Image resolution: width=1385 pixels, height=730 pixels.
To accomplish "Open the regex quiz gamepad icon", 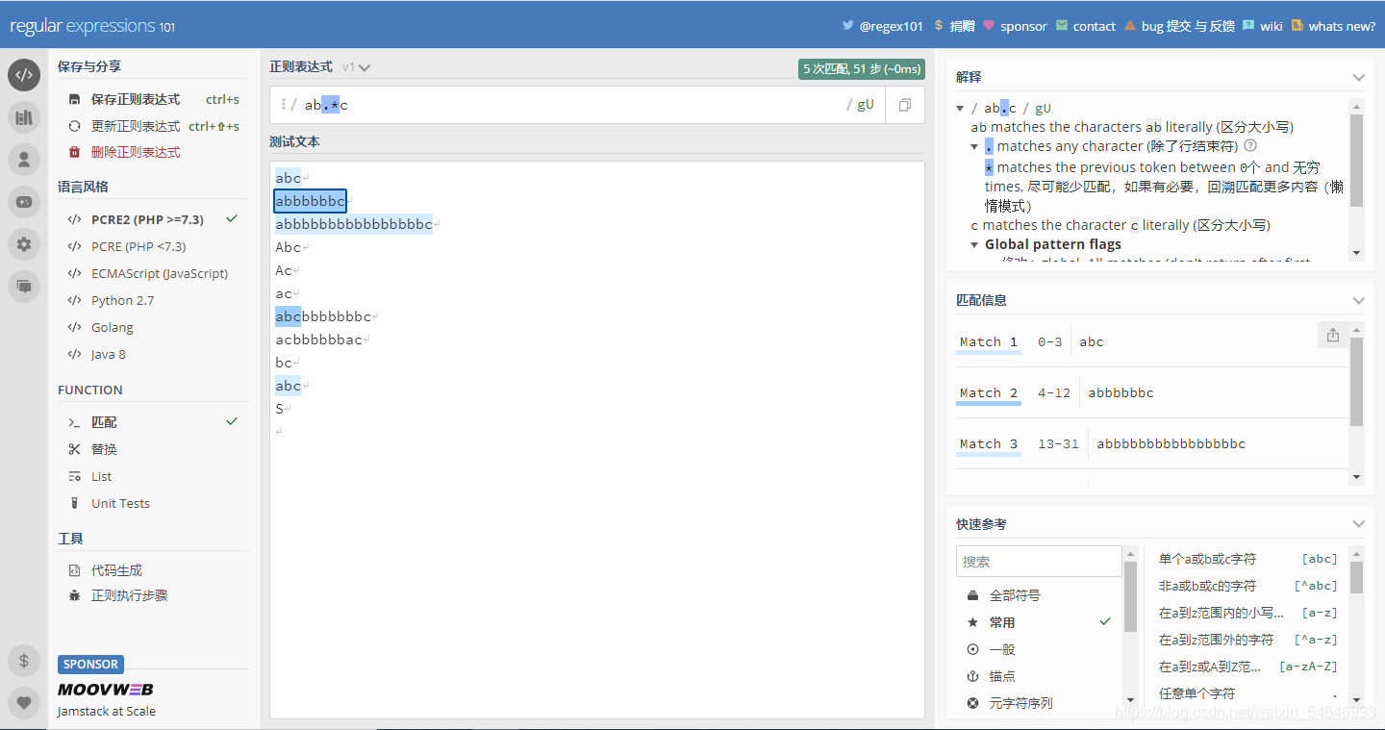I will 24,202.
